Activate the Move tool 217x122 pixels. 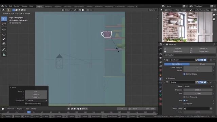(x=4, y=29)
